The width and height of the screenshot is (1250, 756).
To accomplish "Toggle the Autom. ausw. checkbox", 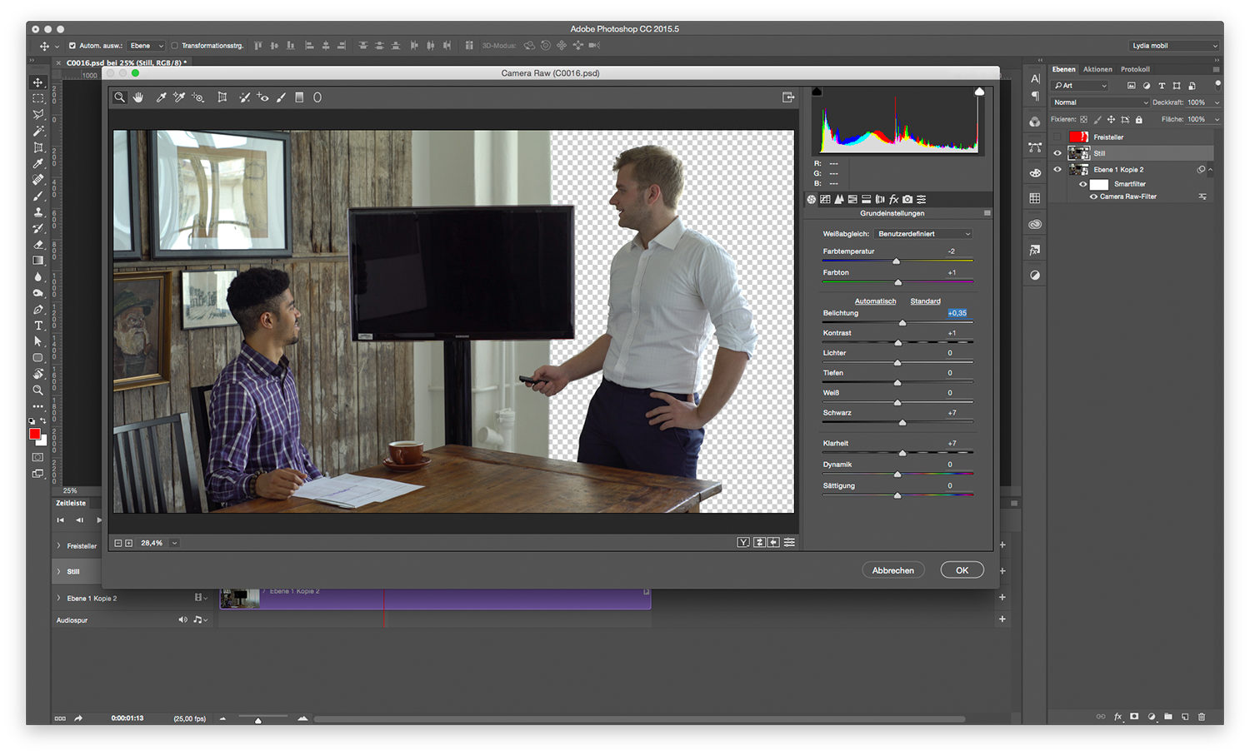I will (72, 46).
